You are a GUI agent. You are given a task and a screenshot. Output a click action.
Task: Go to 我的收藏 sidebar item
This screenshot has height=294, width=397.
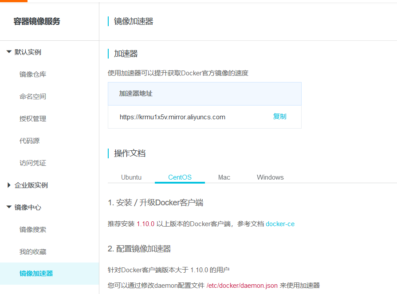(33, 251)
